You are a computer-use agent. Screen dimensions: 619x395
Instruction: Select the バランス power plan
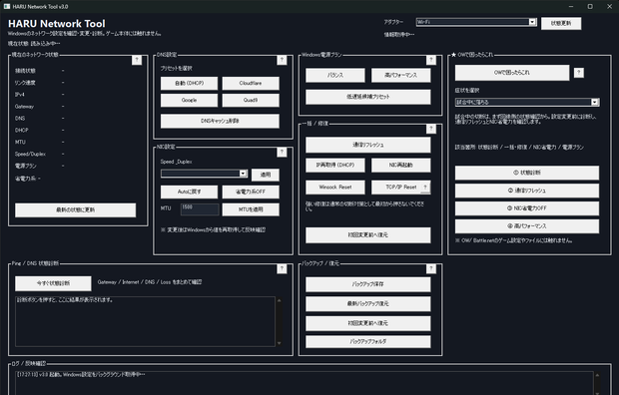click(335, 75)
